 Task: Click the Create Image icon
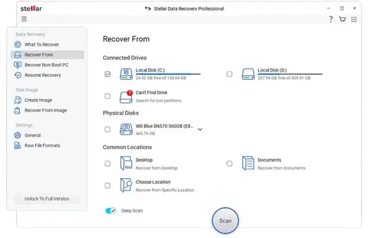[18, 100]
